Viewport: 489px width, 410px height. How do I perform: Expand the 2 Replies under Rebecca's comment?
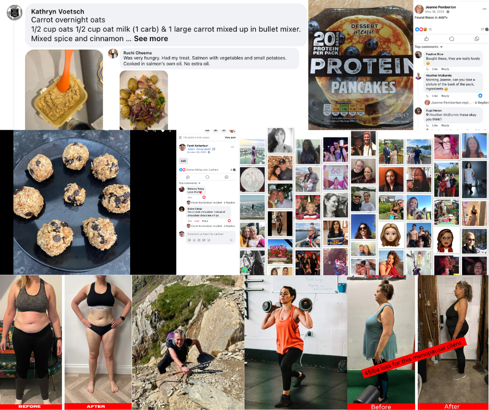click(229, 202)
